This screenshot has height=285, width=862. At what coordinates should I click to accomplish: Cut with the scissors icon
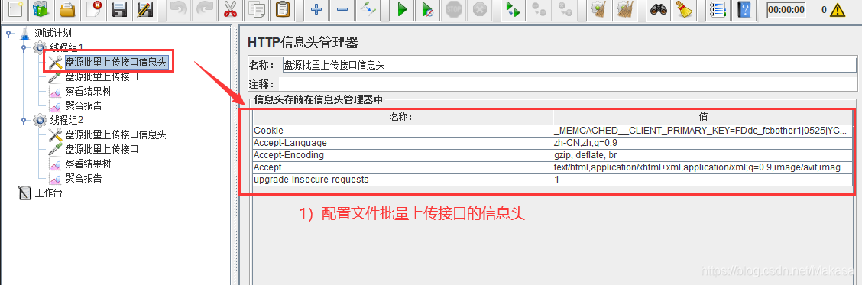click(230, 9)
